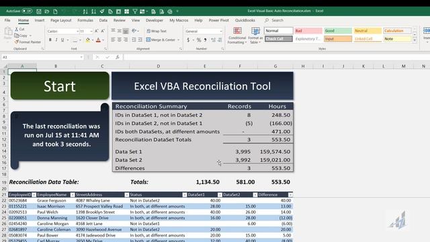Viewport: 430px width, 242px height.
Task: Apply the Neutral cell style
Action: [368, 31]
